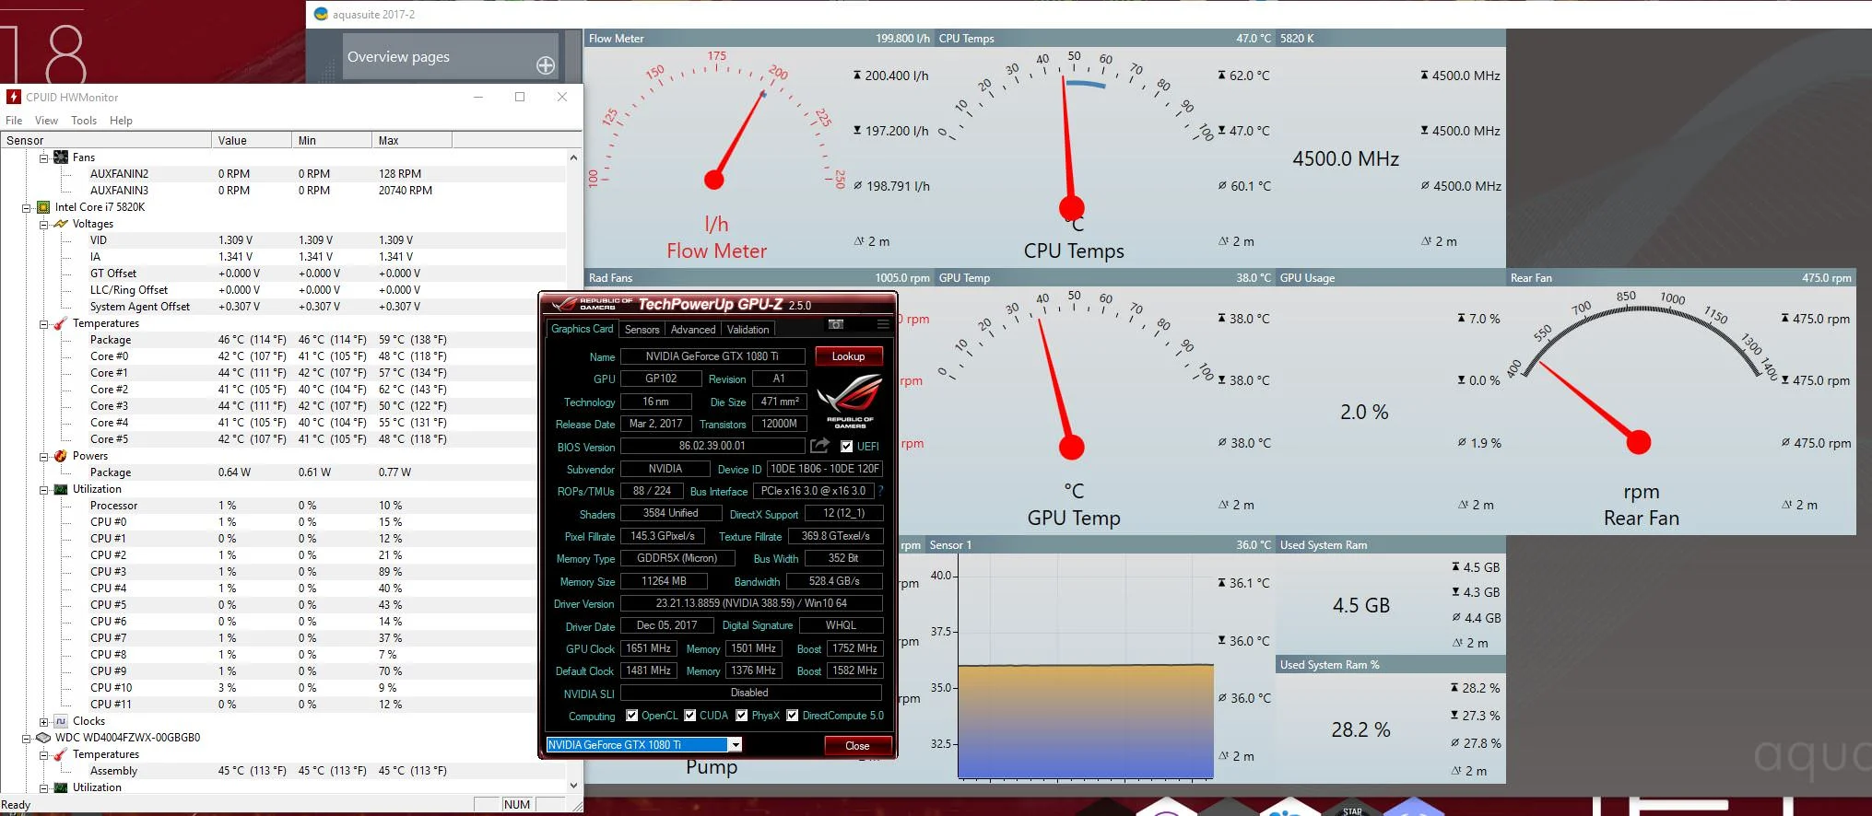Click the aquasuite title bar logo icon
1872x816 pixels.
click(321, 14)
